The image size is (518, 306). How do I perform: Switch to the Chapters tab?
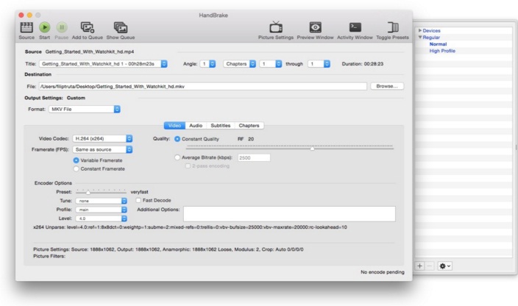249,126
